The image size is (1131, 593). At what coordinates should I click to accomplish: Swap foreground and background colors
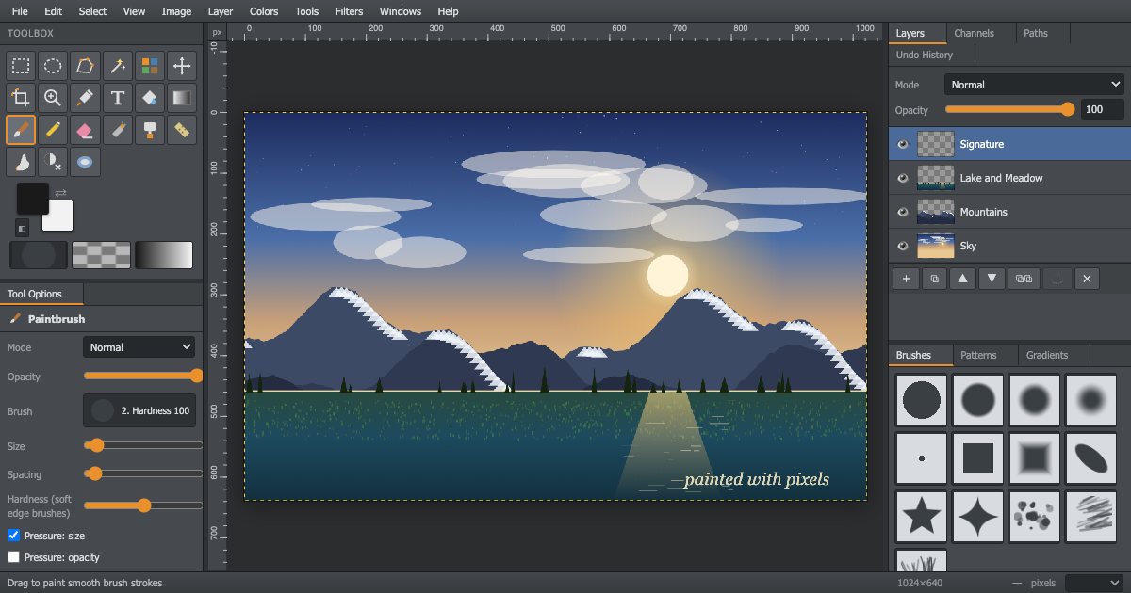[x=61, y=192]
